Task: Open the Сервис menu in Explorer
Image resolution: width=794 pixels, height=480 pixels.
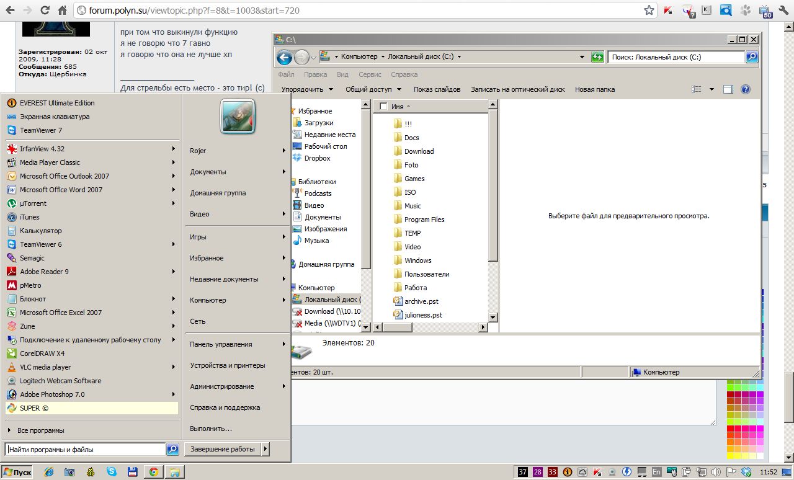Action: click(x=370, y=74)
